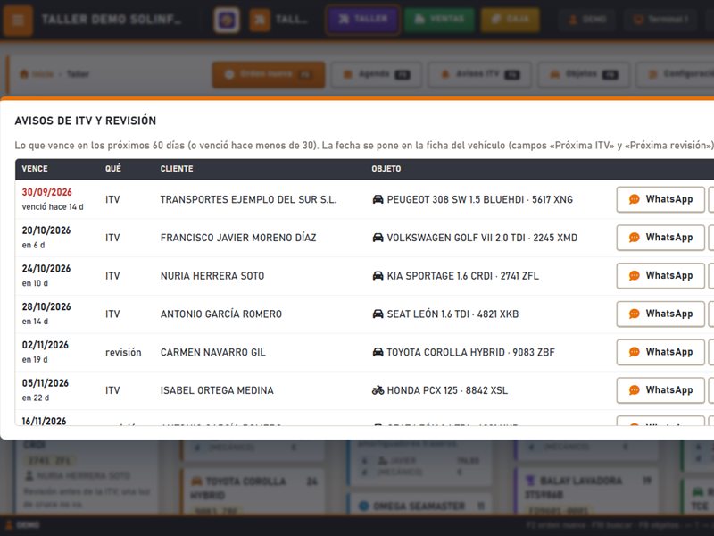Click the orange tools icon beside TALL...

pyautogui.click(x=260, y=20)
